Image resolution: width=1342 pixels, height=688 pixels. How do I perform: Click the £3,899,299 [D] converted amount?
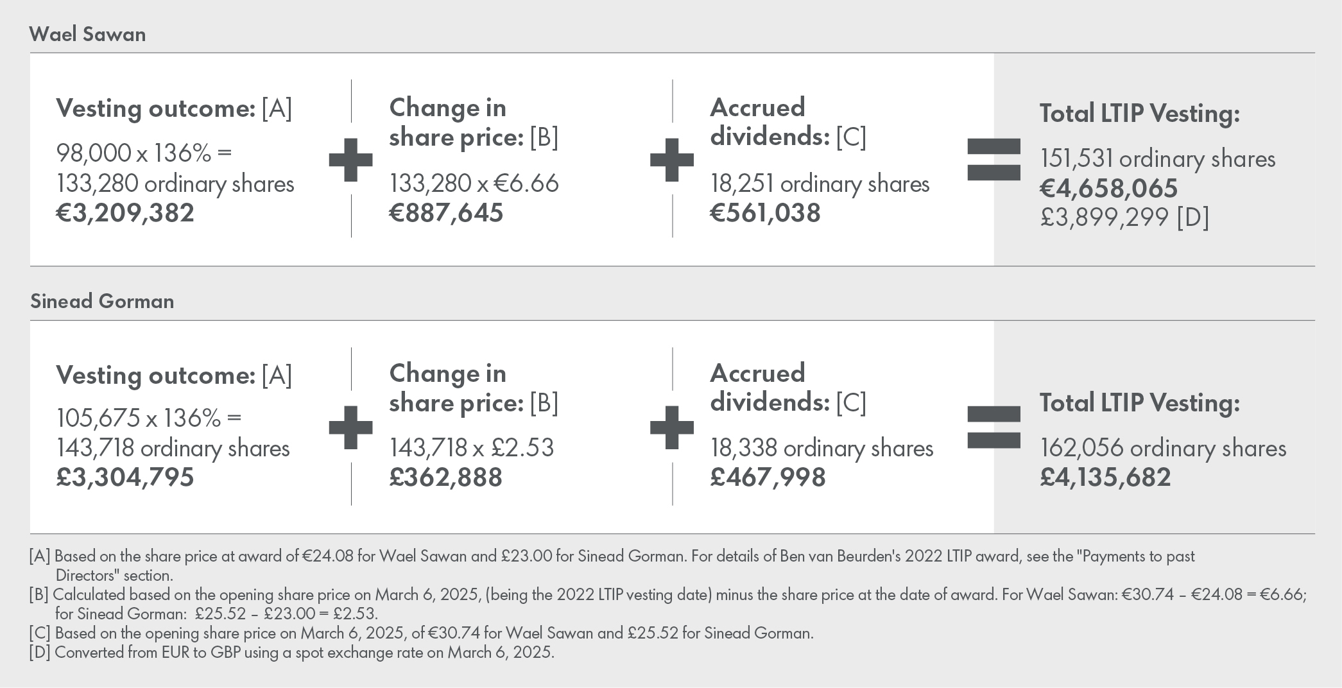(x=1124, y=218)
